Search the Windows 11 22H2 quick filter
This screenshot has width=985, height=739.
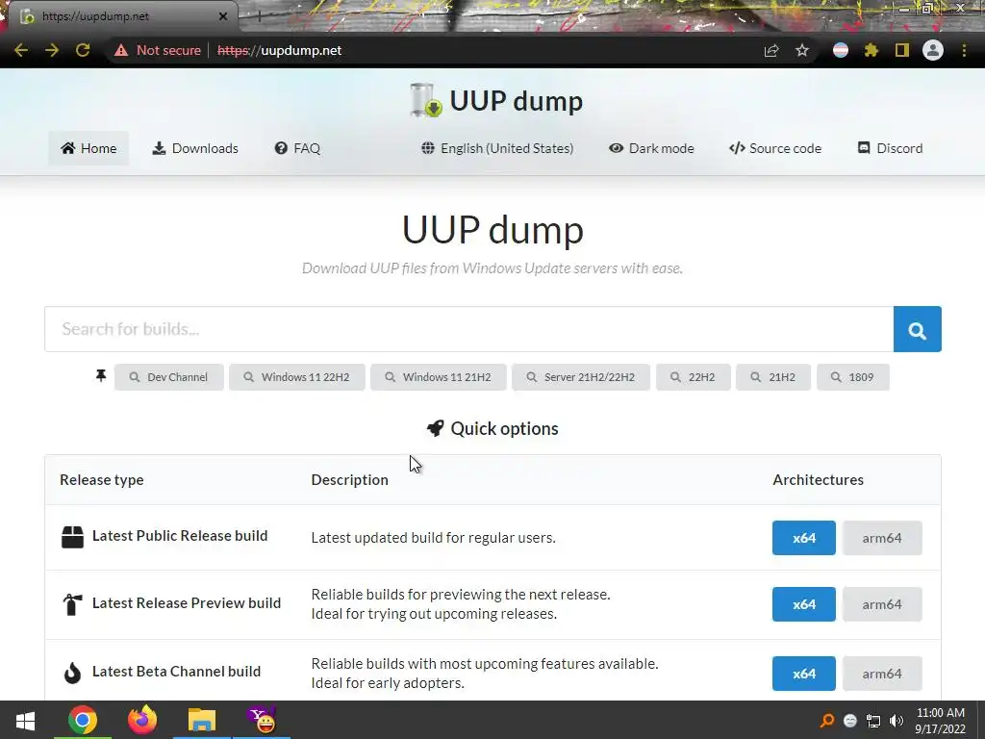click(297, 377)
